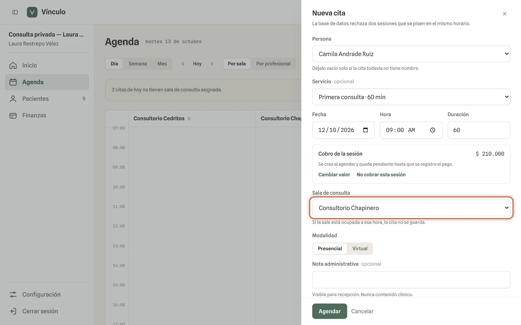Go to previous day arrow

pos(183,64)
